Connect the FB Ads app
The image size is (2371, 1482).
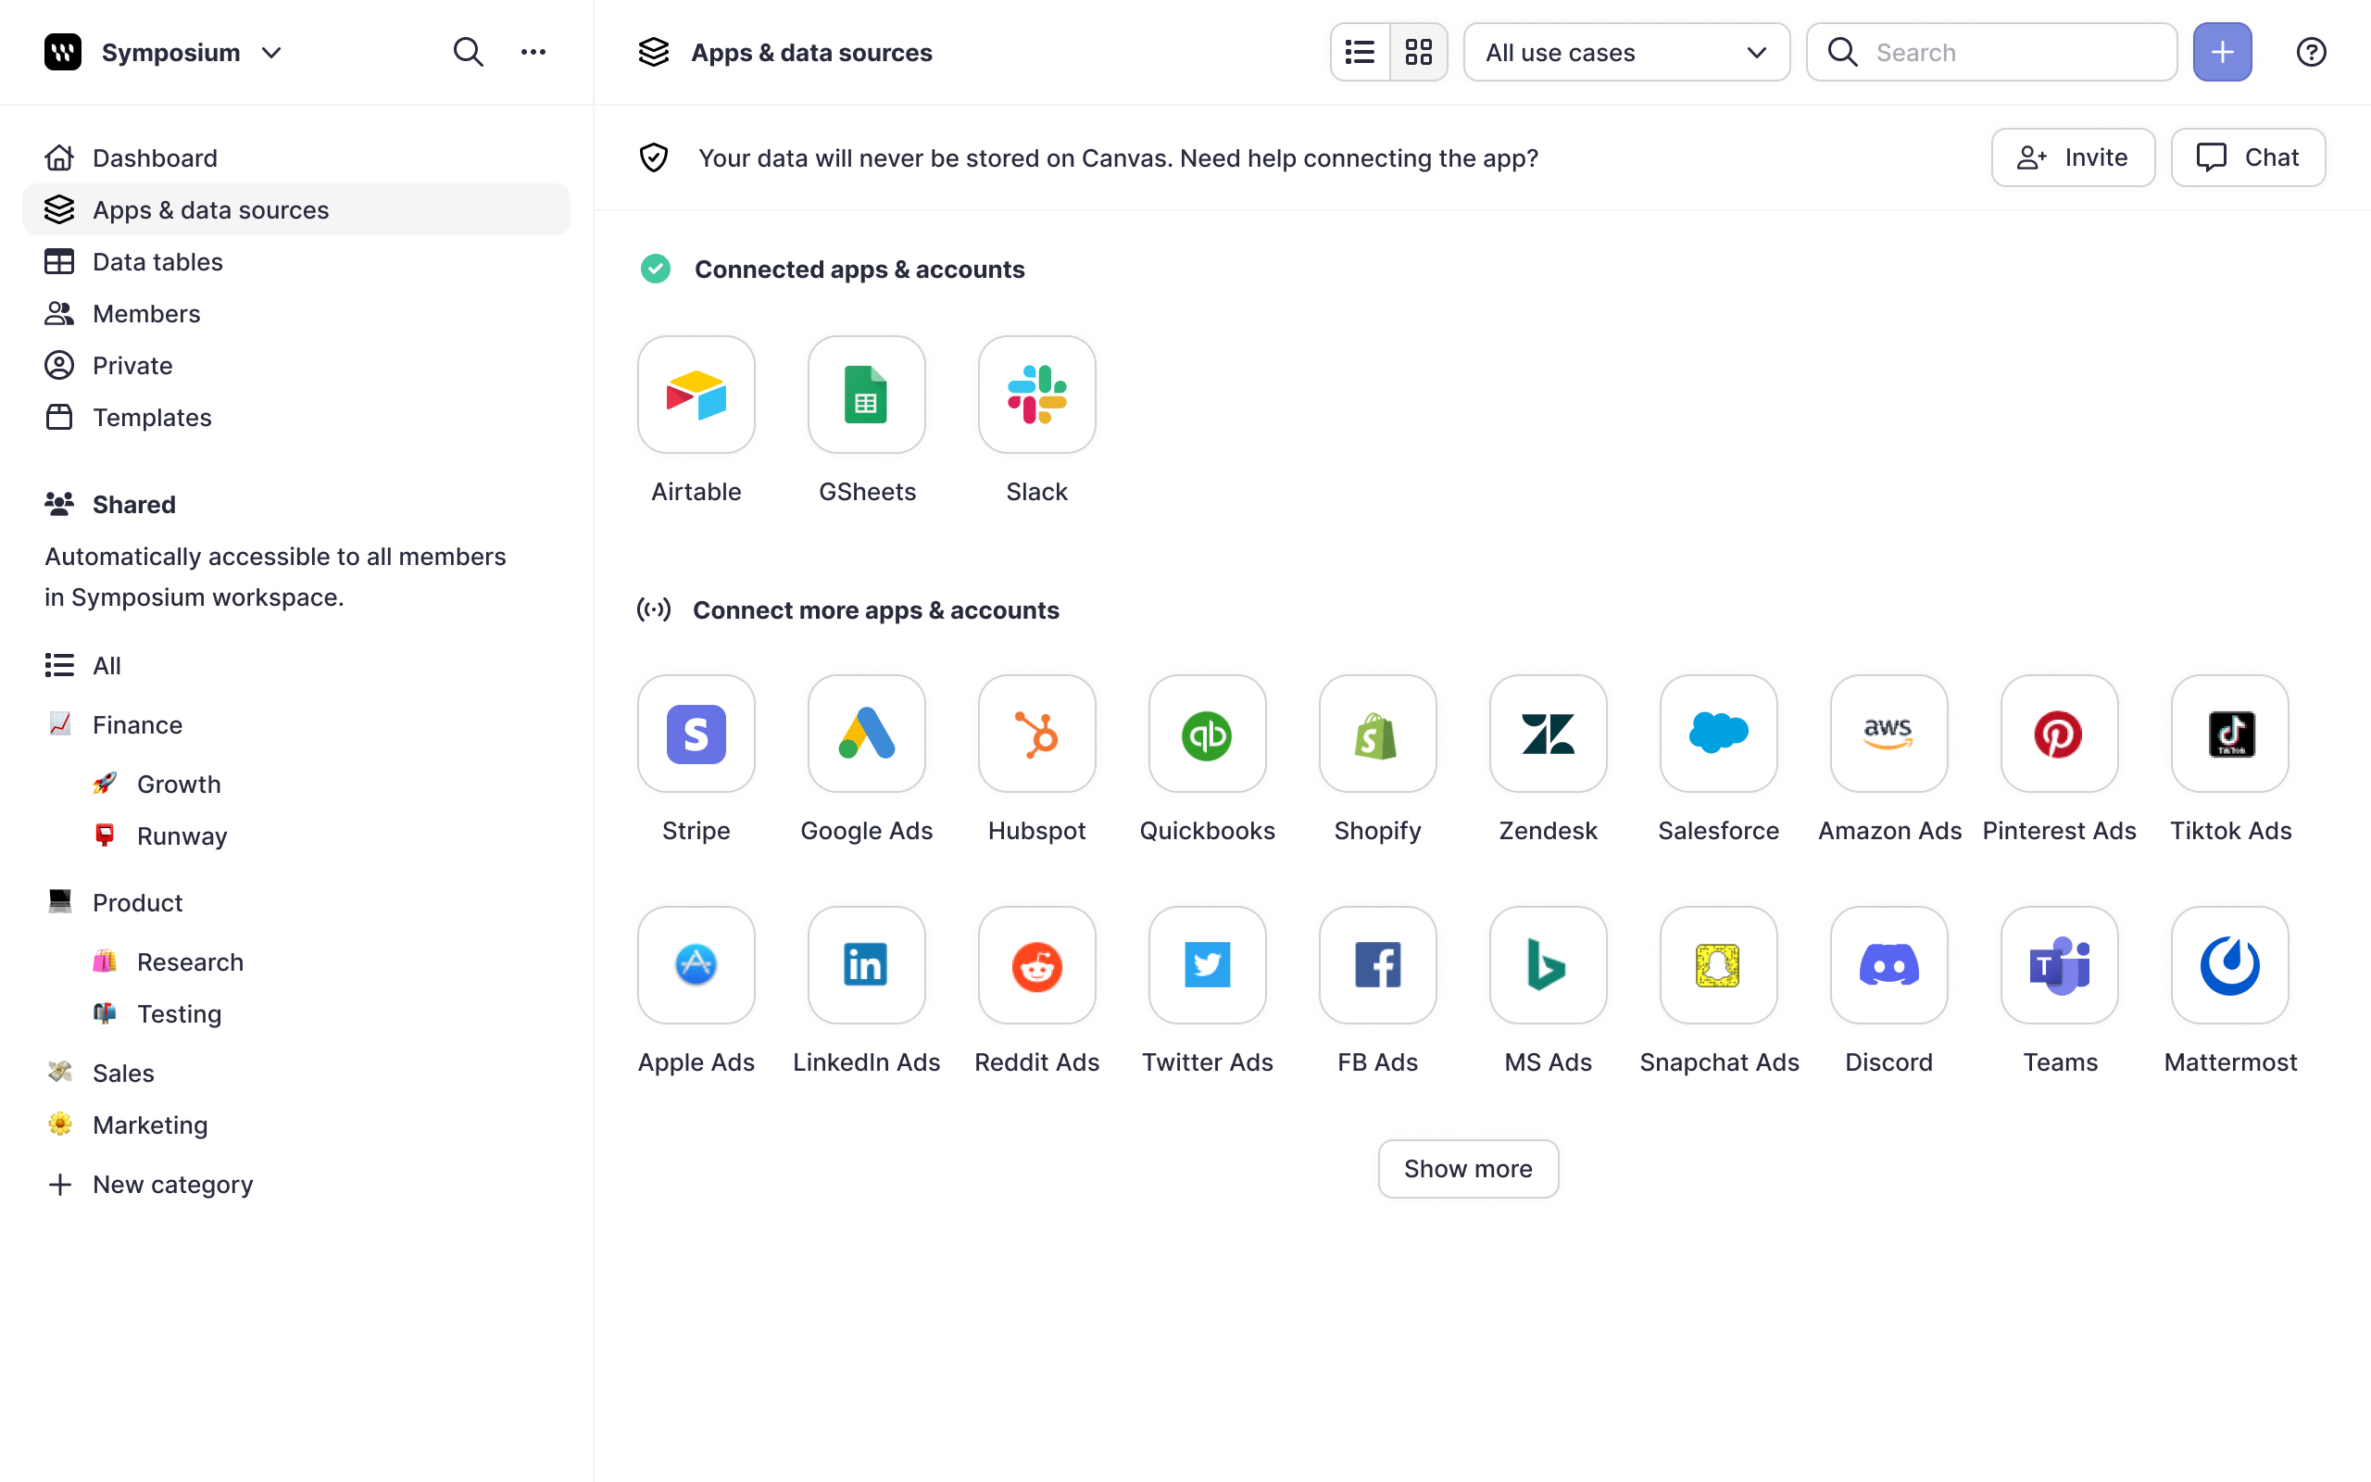[x=1377, y=964]
